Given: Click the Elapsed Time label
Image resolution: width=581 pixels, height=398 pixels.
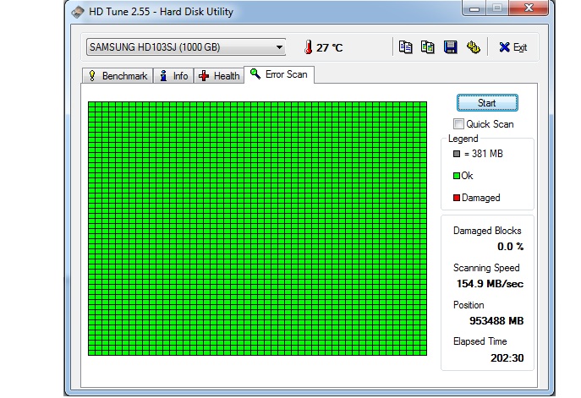Looking at the screenshot, I should pyautogui.click(x=480, y=341).
